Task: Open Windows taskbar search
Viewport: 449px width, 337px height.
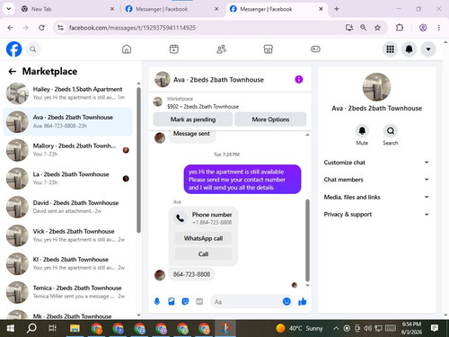Action: tap(31, 328)
